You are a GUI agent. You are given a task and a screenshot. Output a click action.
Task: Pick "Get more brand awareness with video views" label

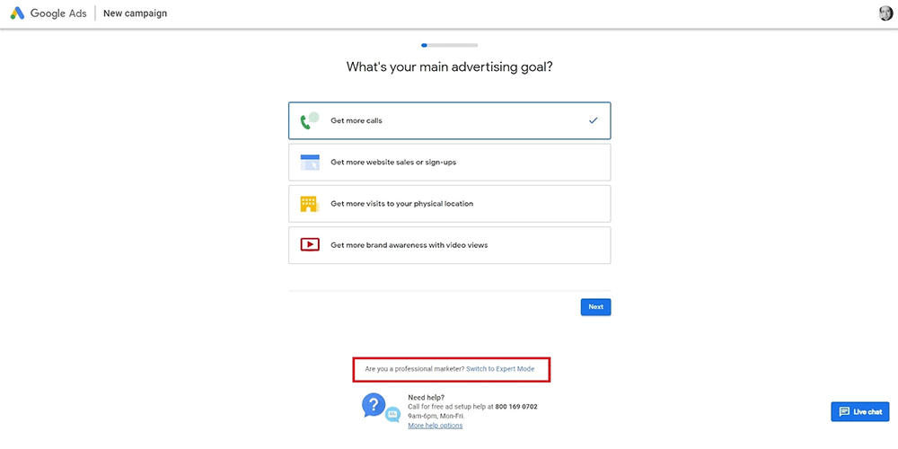coord(409,244)
